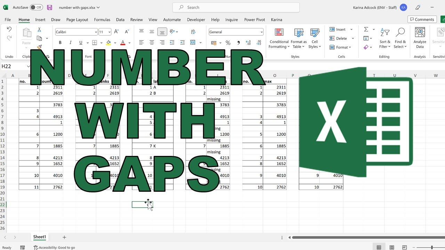Click the AutoSum sigma icon
Screen dimensions: 445x250
[366, 30]
